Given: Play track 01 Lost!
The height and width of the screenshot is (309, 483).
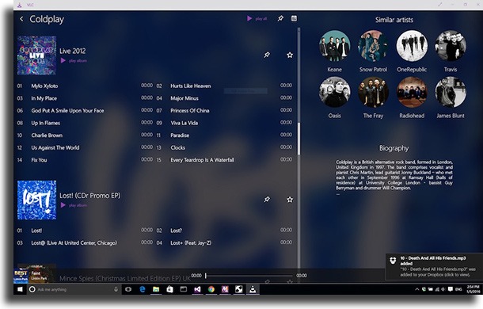Looking at the screenshot, I should [85, 231].
